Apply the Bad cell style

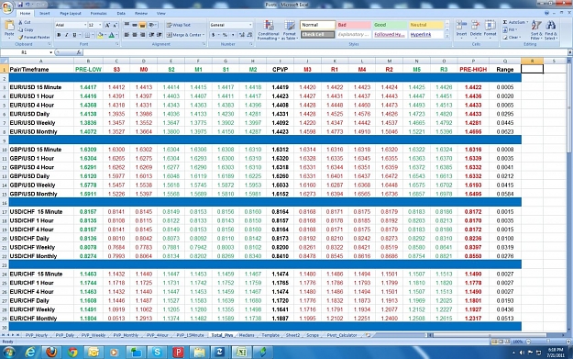pyautogui.click(x=353, y=25)
